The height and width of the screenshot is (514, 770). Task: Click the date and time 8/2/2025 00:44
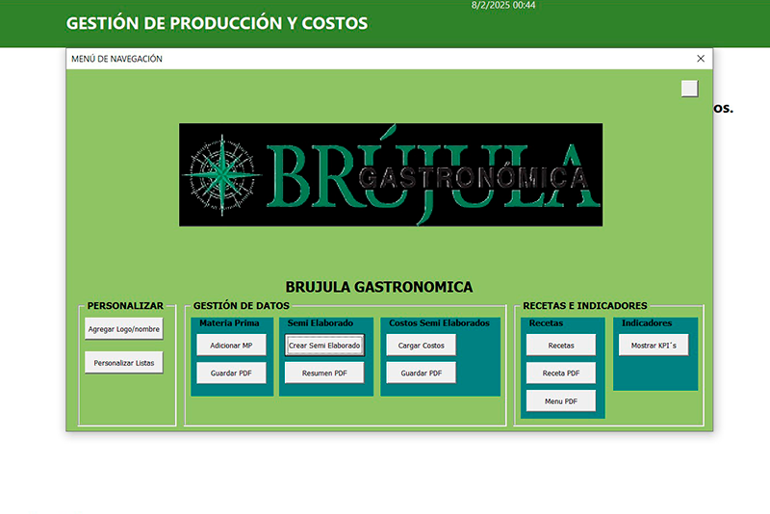tap(503, 6)
